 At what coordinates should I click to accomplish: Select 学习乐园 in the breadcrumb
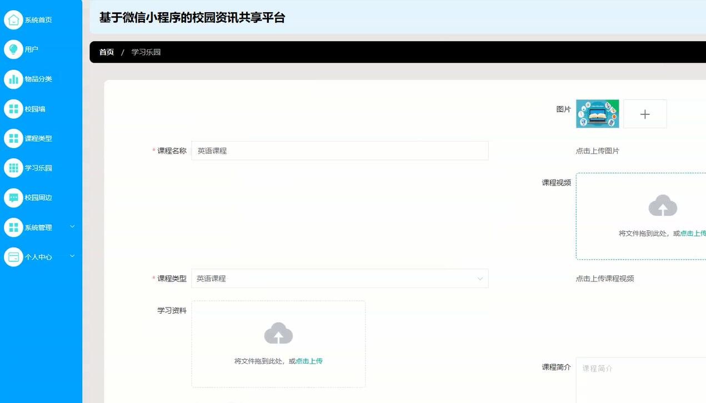[146, 52]
